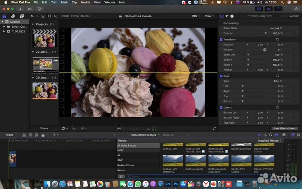Enter full-screen viewer with arrows icon
The width and height of the screenshot is (302, 189).
click(x=214, y=129)
